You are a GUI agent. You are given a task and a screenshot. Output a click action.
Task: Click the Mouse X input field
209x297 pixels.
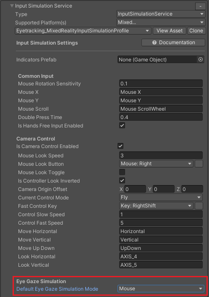161,92
